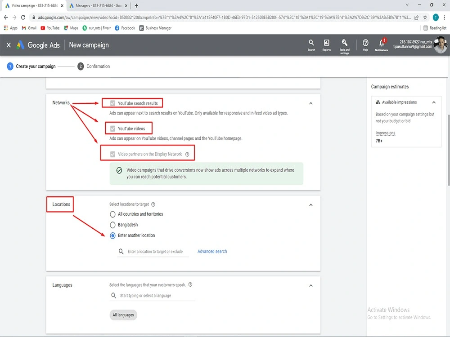Click help icon next to Select locations
Viewport: 450px width, 337px height.
pos(153,204)
